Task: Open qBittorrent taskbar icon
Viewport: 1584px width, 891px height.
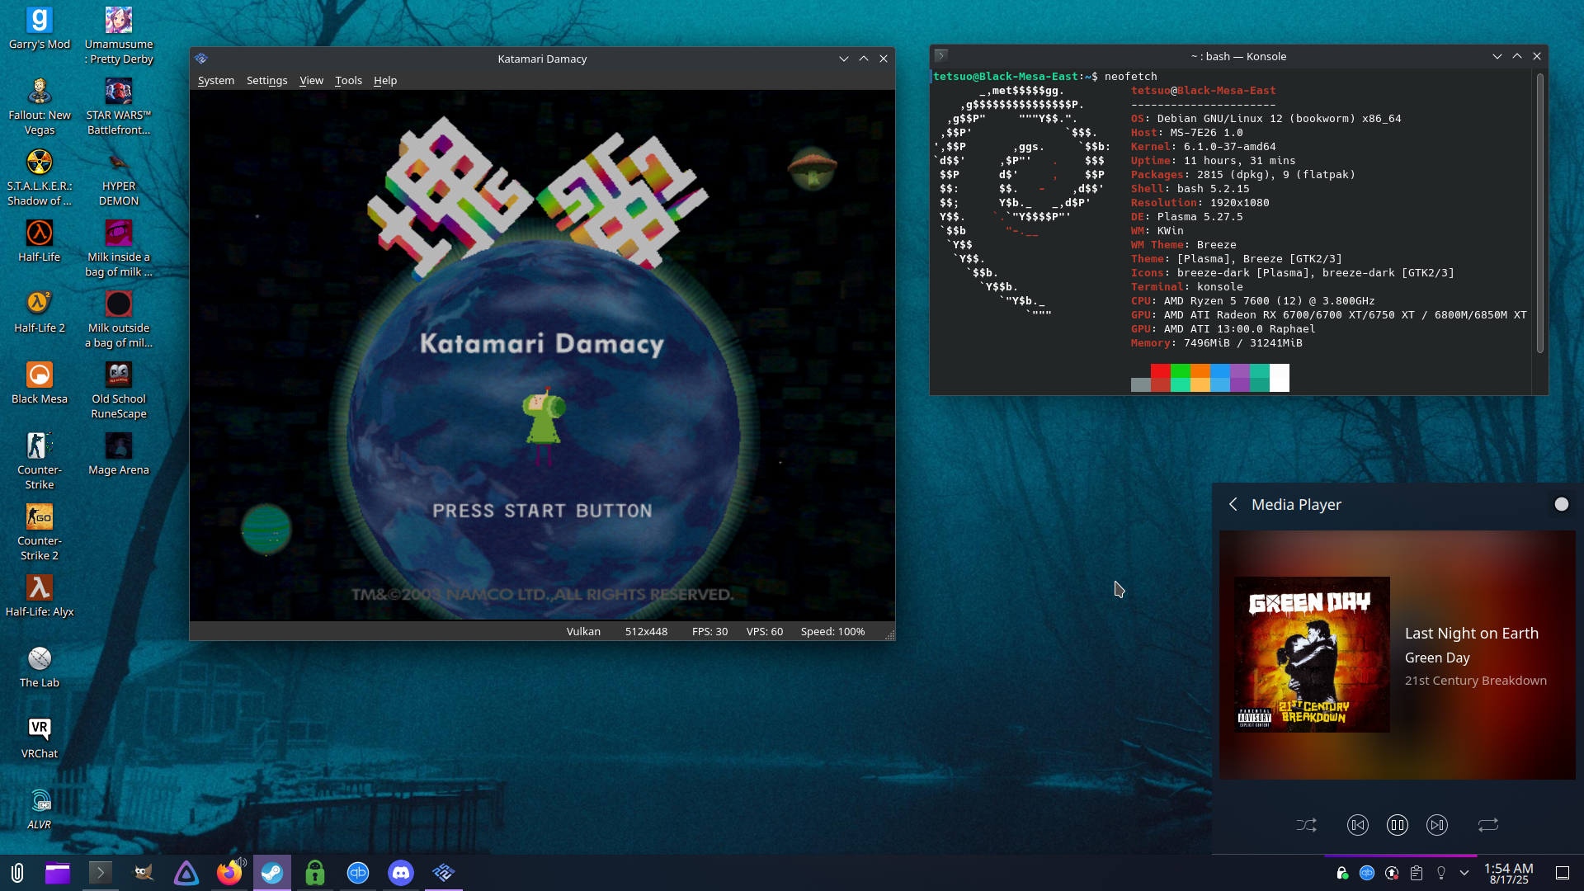Action: click(x=358, y=873)
